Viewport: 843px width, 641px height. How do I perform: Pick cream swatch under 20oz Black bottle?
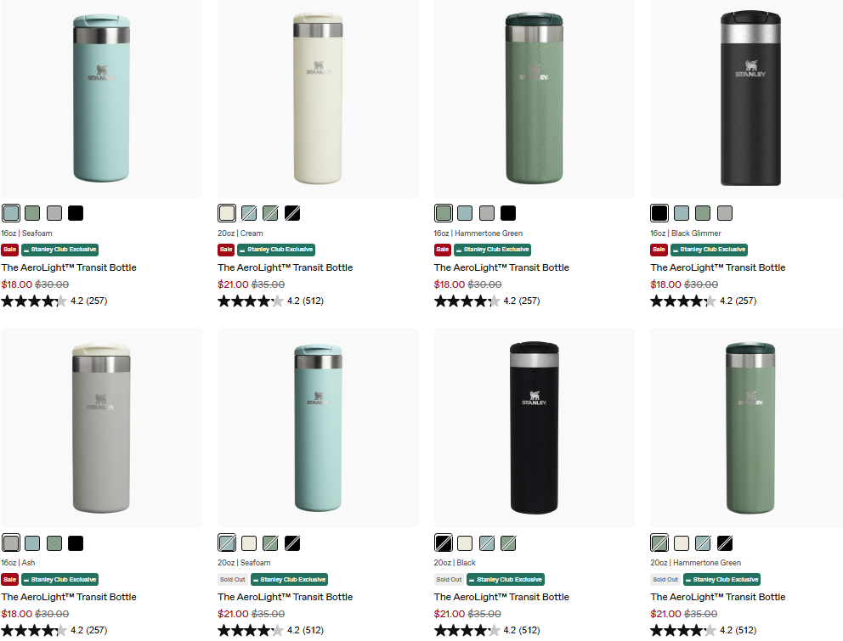[465, 543]
